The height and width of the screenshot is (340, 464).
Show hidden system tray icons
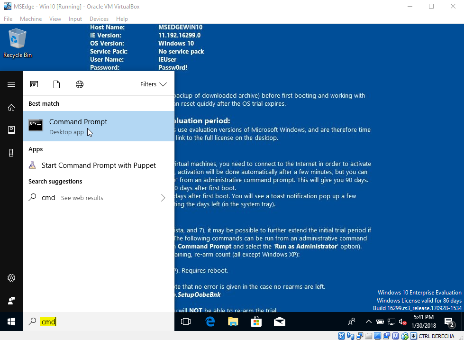(x=368, y=322)
